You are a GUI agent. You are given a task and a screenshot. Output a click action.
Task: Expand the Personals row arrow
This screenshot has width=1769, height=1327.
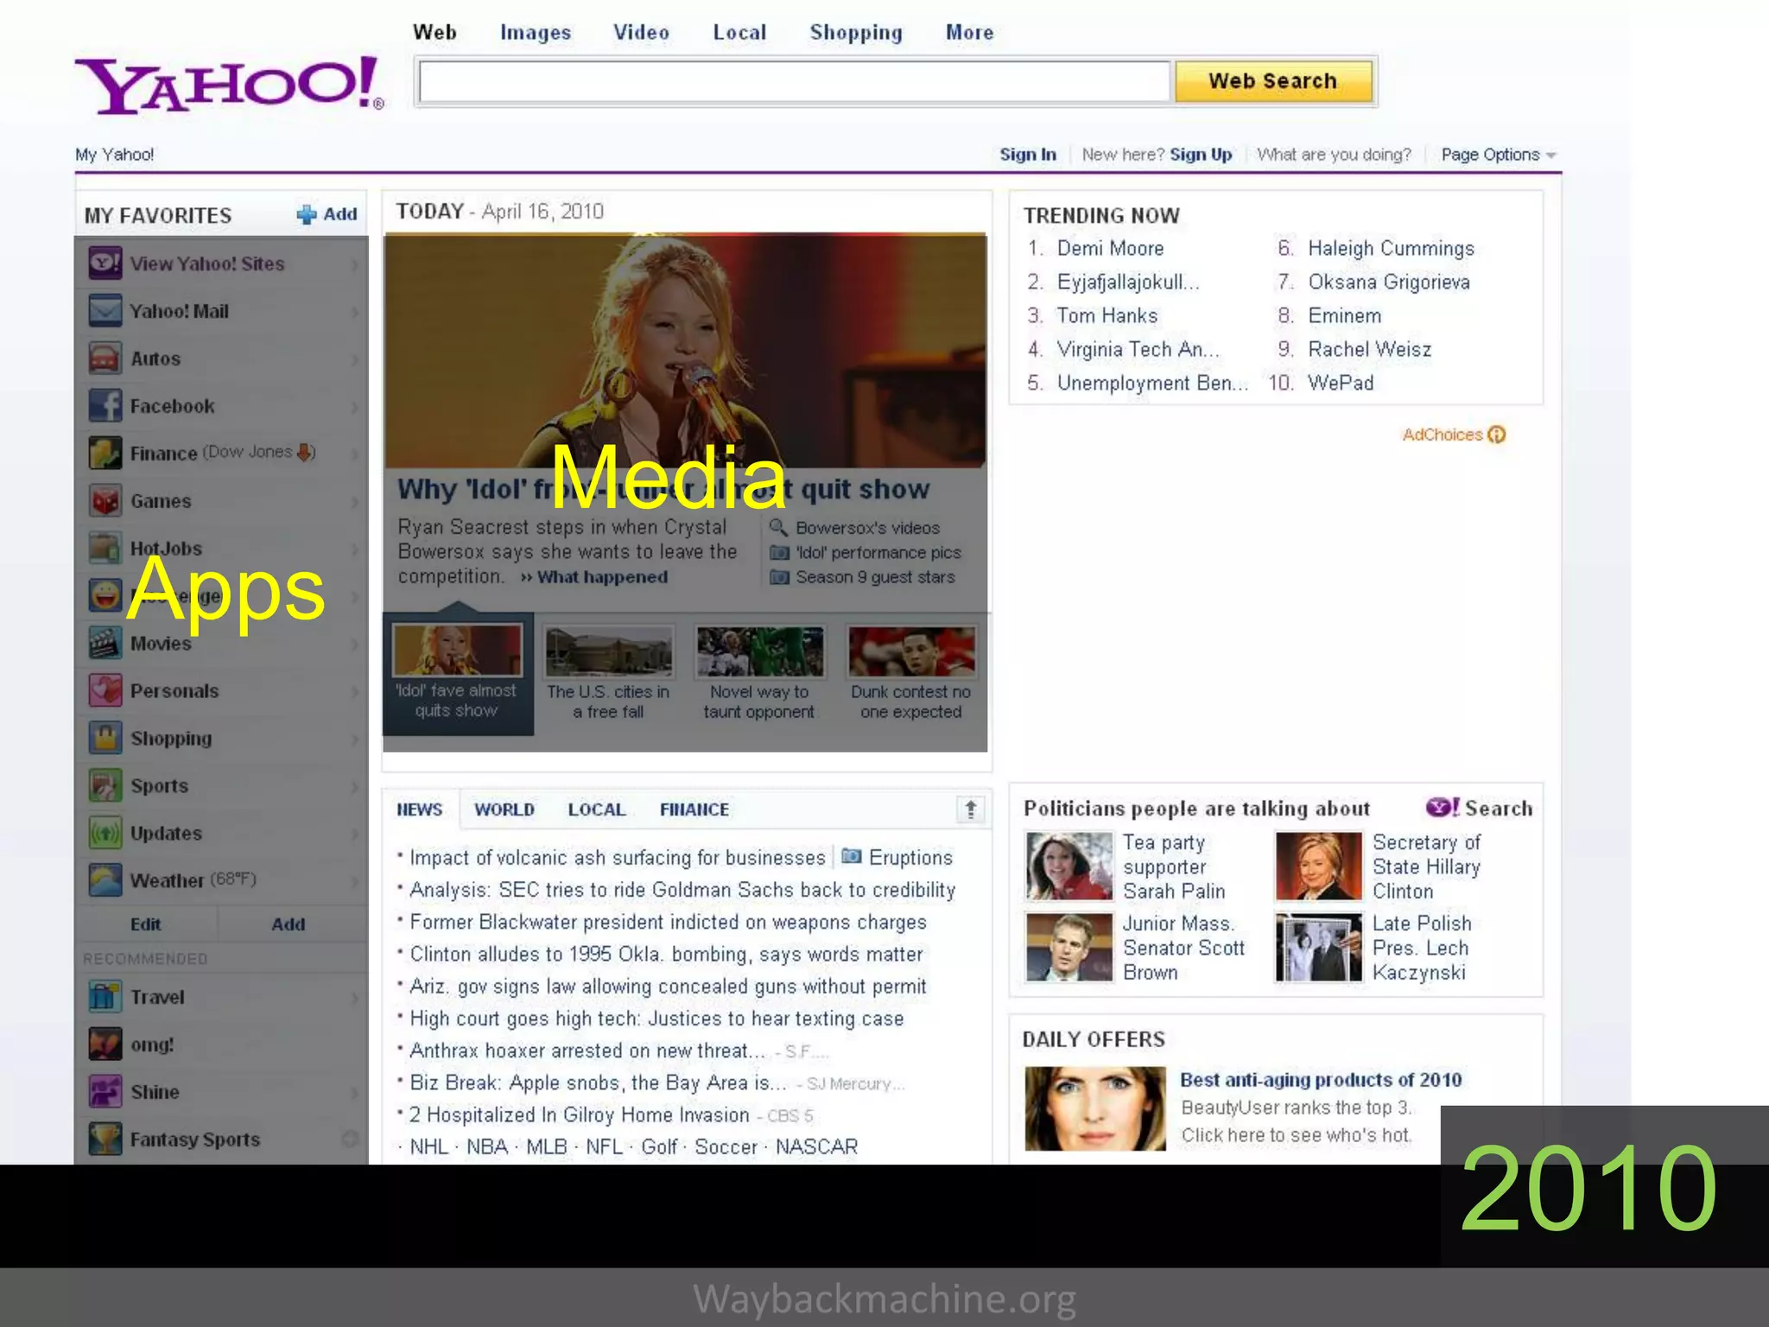pos(354,691)
